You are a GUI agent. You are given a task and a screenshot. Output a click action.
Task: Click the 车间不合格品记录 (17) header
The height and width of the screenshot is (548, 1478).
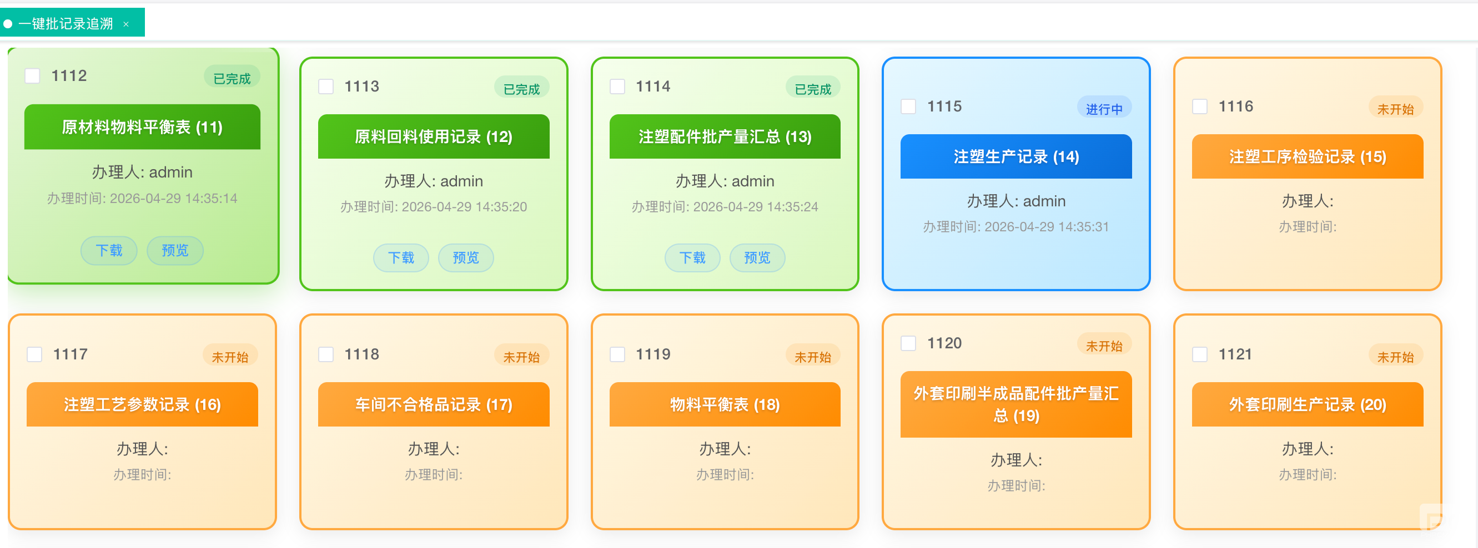[433, 405]
